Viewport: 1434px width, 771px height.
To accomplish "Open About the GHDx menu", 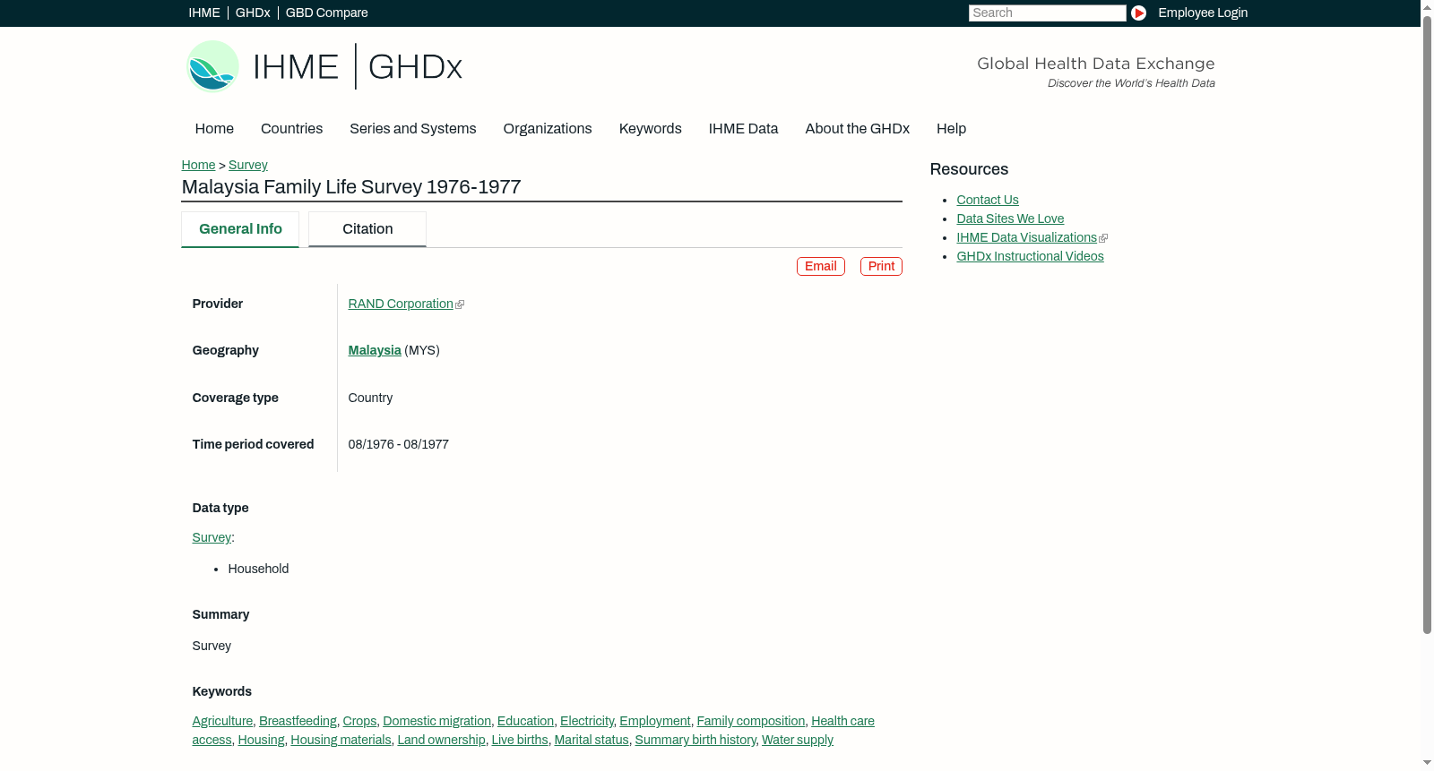I will tap(857, 129).
